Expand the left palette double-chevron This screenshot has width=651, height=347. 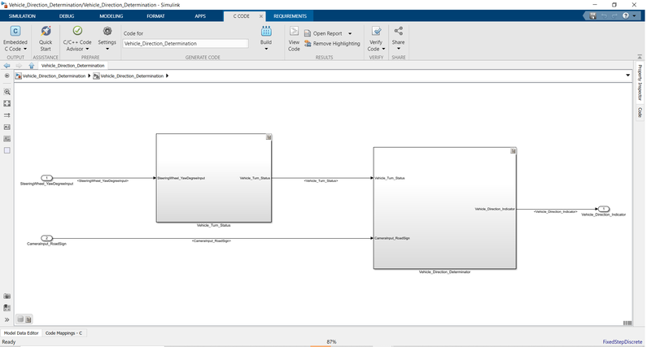tap(7, 319)
